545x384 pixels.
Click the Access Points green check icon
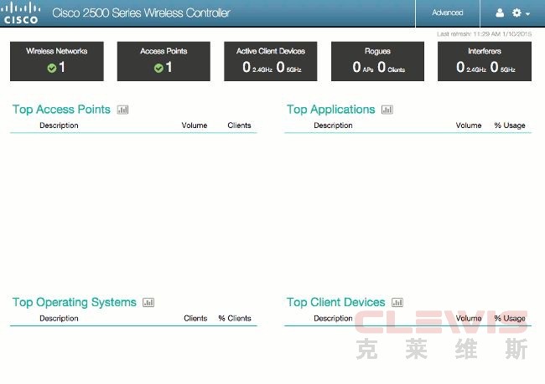tap(158, 68)
